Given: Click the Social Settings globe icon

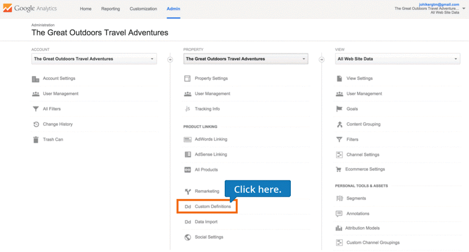Looking at the screenshot, I should [188, 237].
